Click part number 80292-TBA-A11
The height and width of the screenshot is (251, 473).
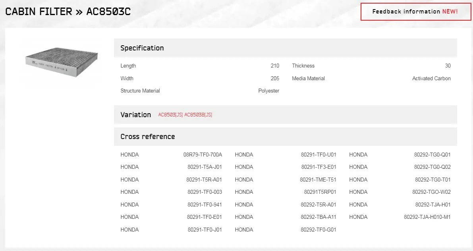tap(319, 217)
